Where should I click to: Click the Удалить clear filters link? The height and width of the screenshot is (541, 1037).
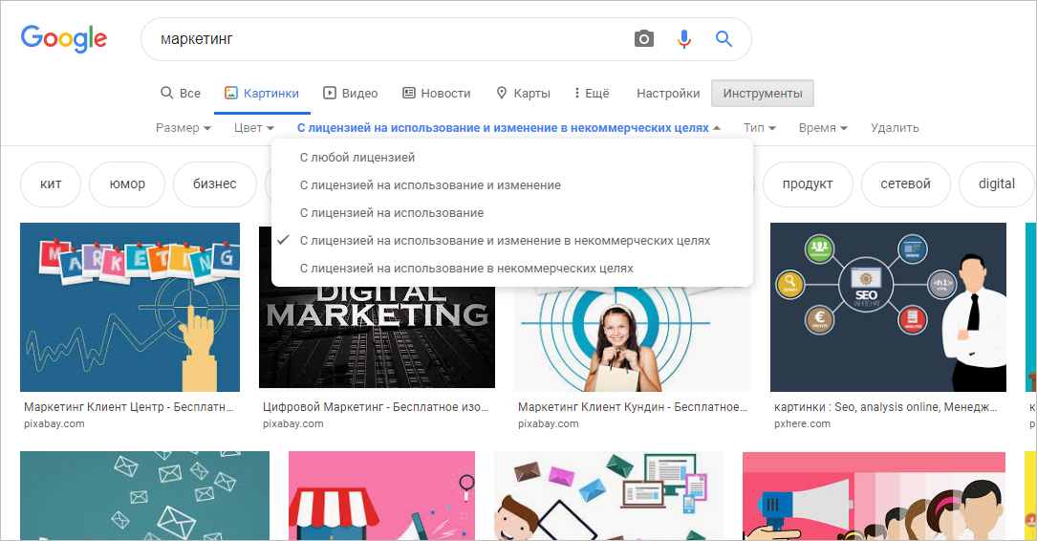pyautogui.click(x=895, y=127)
